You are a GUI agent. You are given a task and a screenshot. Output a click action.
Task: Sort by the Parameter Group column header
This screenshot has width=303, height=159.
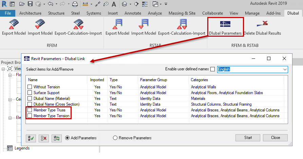(163, 80)
